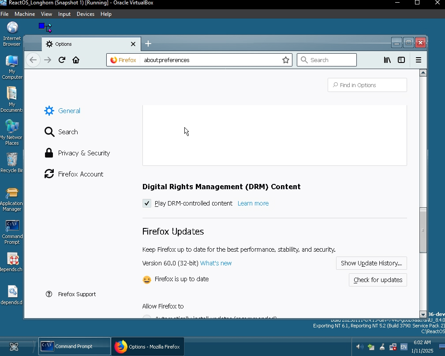
Task: Open VirtualBox Input menu
Action: pyautogui.click(x=64, y=14)
